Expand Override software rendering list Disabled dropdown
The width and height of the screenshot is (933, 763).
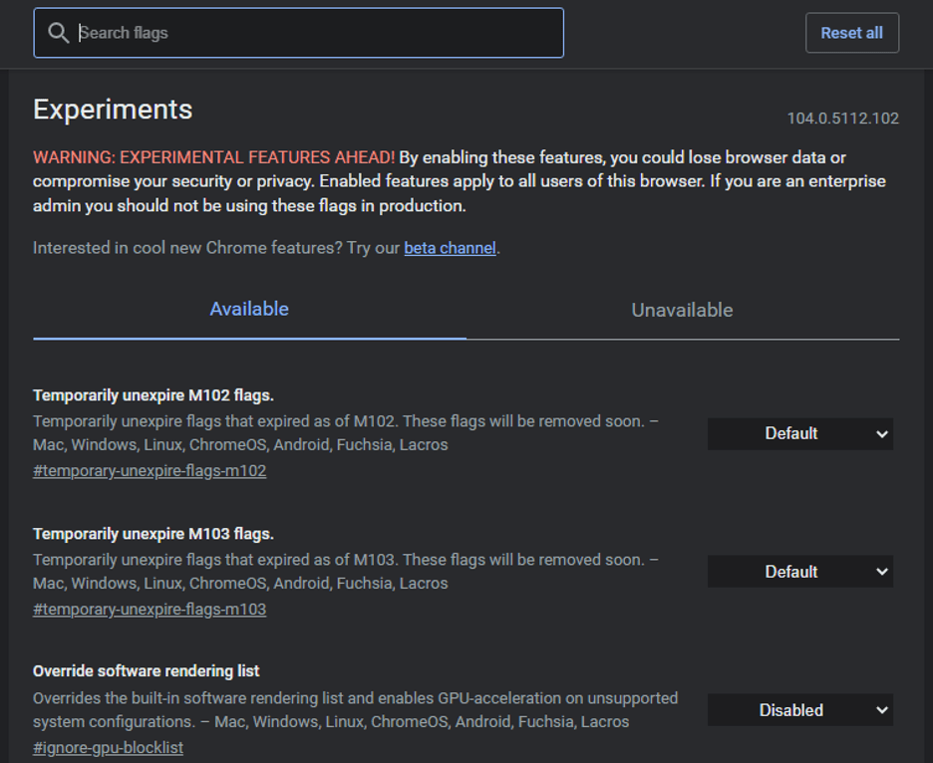[x=799, y=710]
